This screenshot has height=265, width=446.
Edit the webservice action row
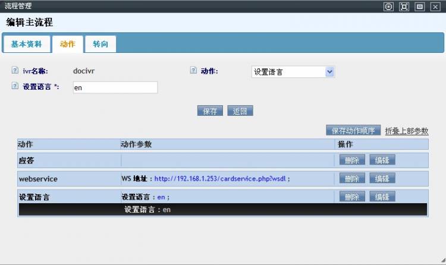point(382,178)
